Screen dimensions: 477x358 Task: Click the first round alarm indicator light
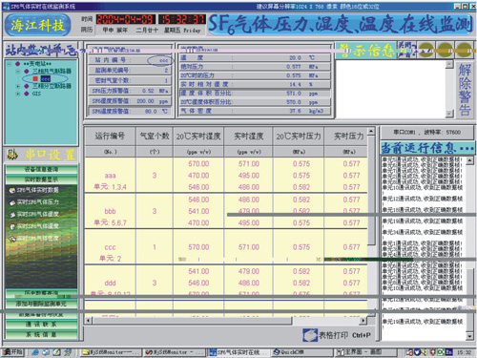click(425, 51)
